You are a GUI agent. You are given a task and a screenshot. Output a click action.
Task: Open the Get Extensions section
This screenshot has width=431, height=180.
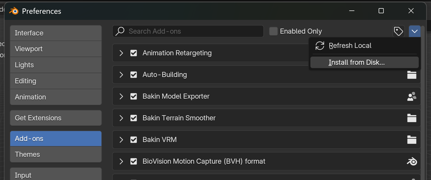56,118
